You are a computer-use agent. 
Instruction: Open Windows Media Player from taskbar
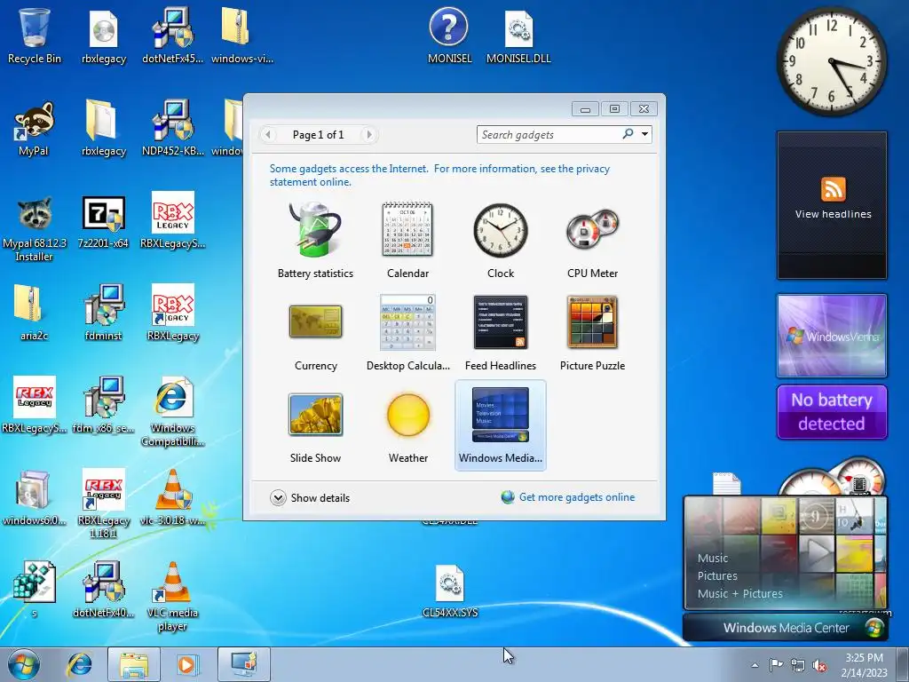[186, 664]
